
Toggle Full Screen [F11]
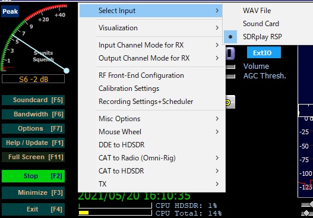33,157
